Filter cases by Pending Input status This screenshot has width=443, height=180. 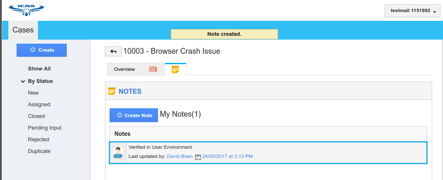45,128
